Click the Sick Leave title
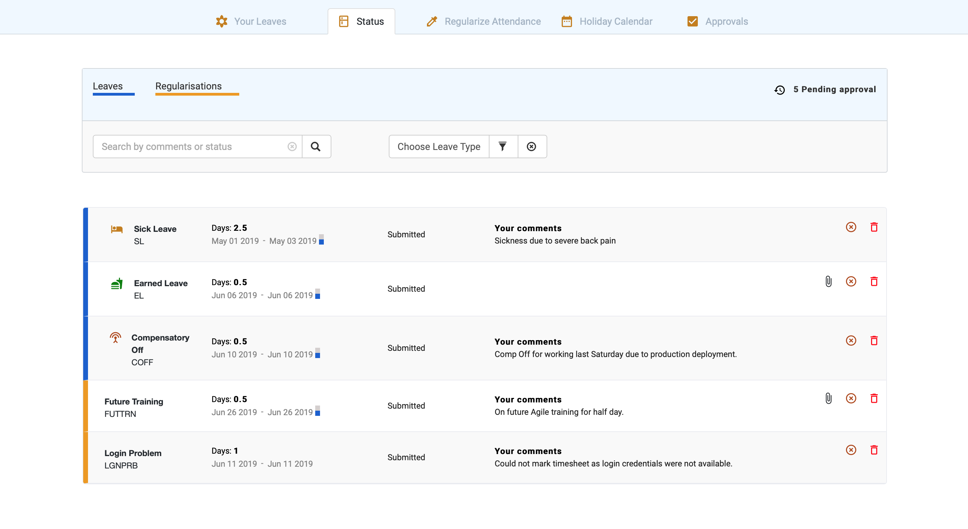The width and height of the screenshot is (968, 529). (155, 229)
